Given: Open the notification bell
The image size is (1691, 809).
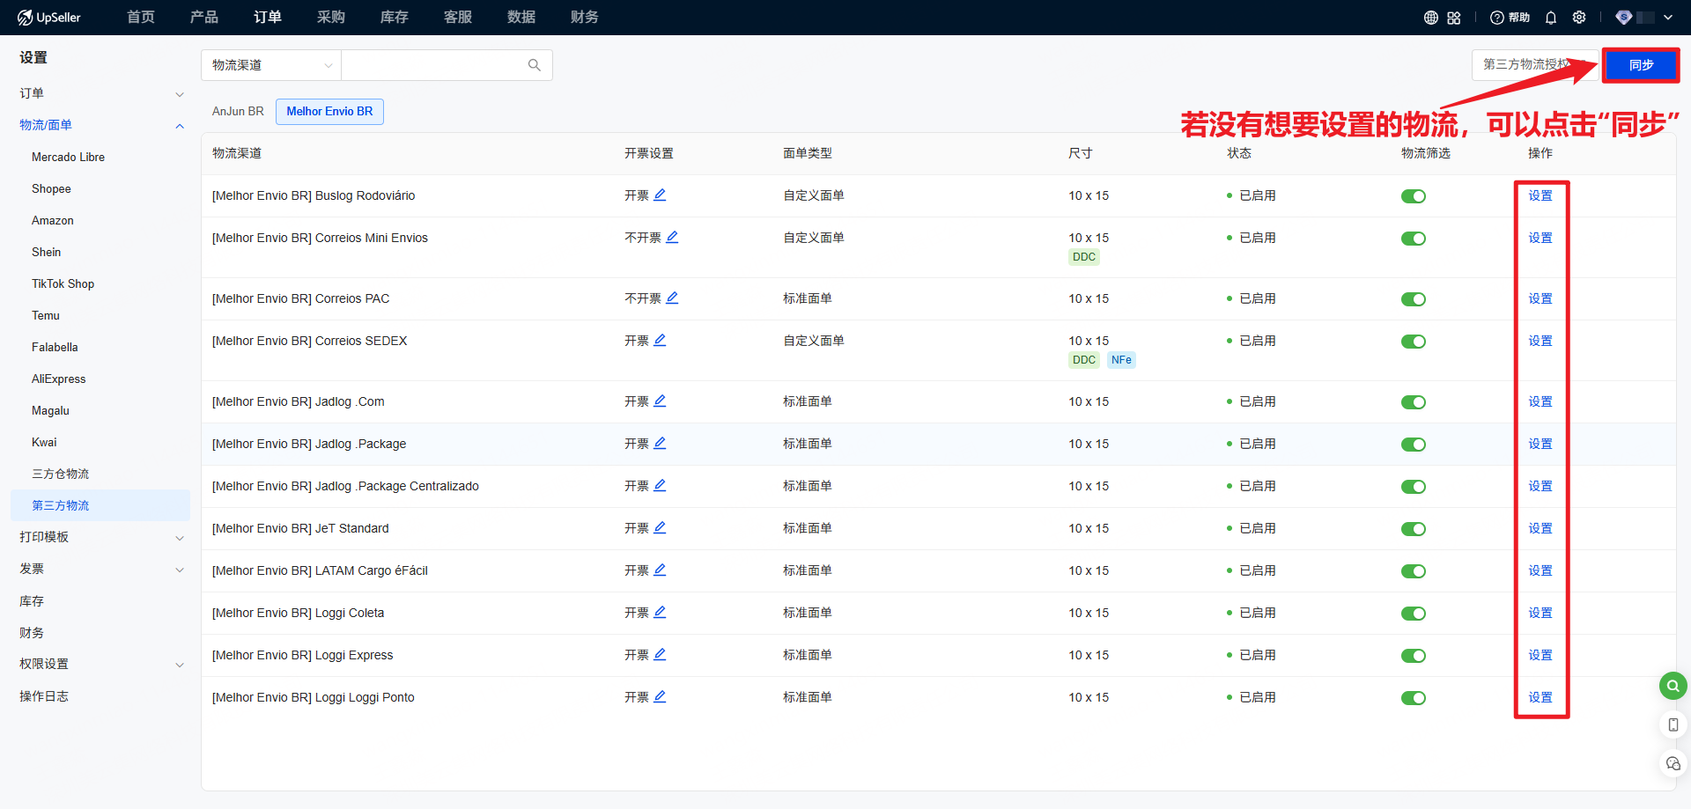Looking at the screenshot, I should click(1551, 18).
